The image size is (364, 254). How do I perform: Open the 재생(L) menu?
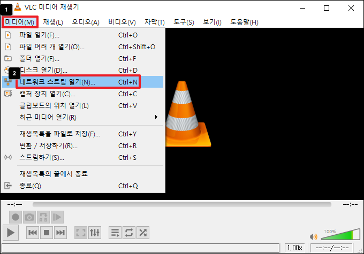tap(53, 22)
